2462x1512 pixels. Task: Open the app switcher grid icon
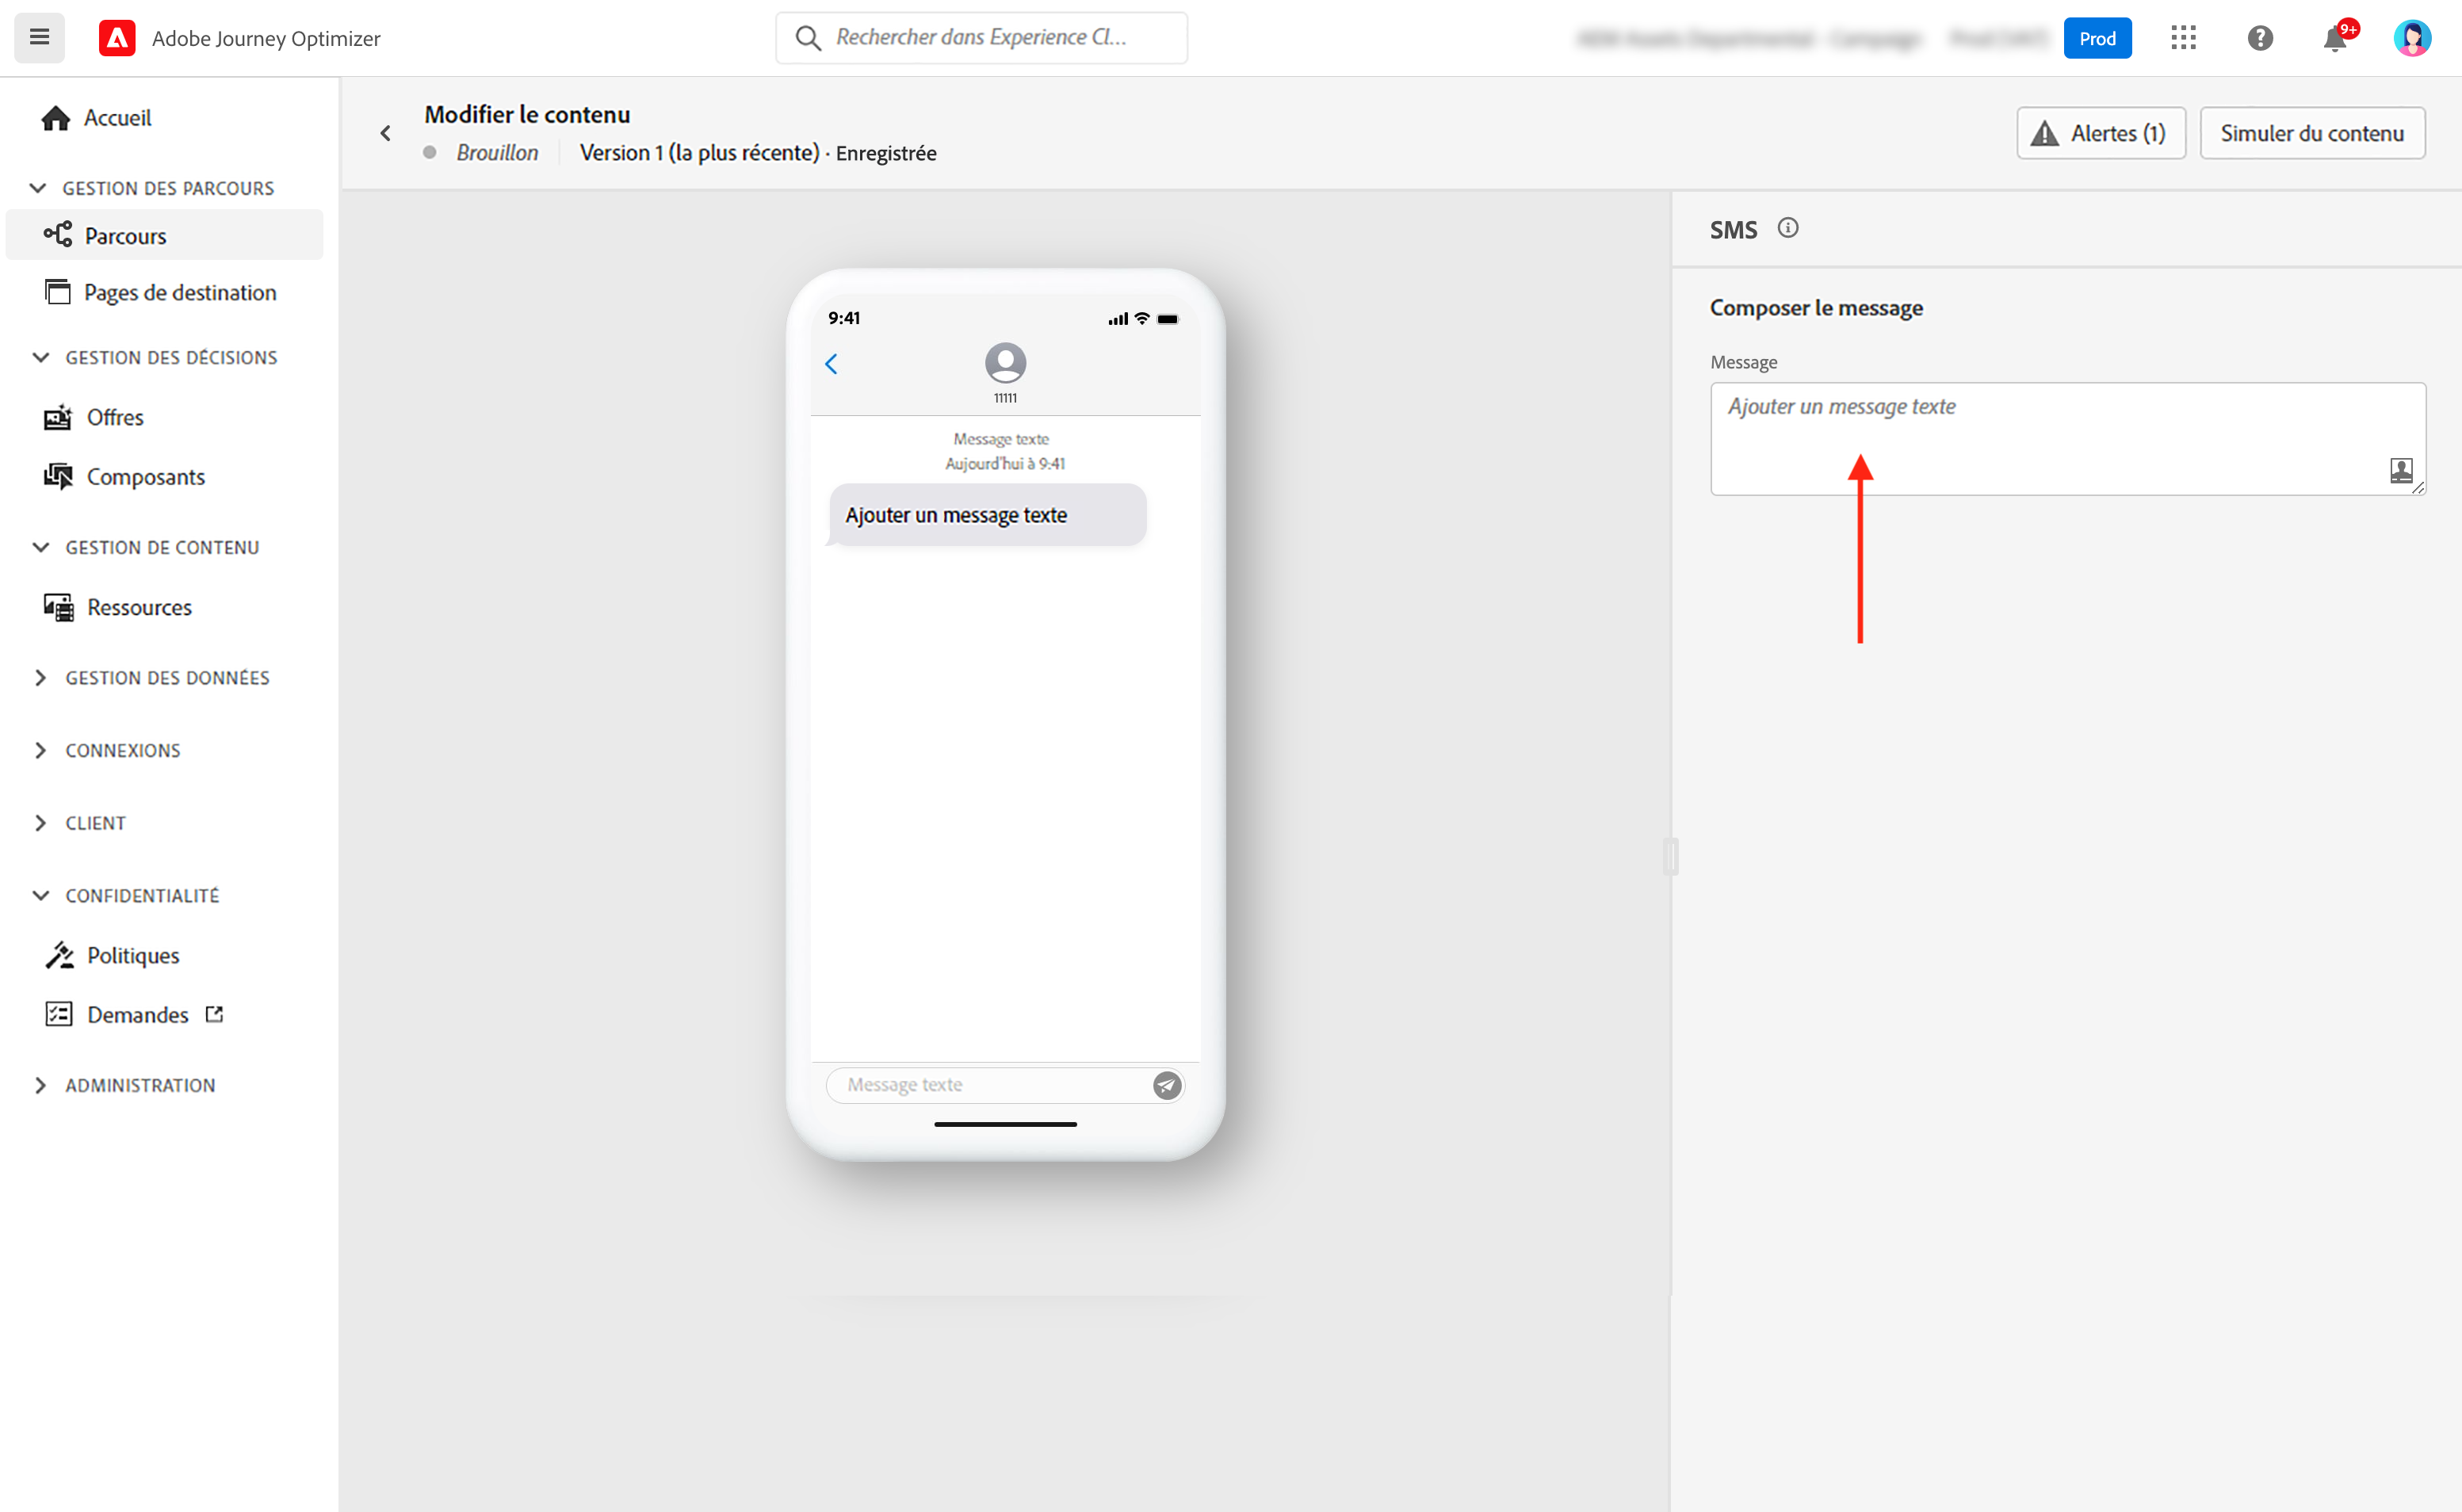2183,38
